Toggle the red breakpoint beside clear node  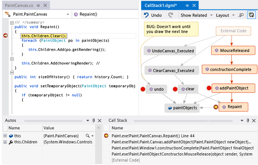175,89
